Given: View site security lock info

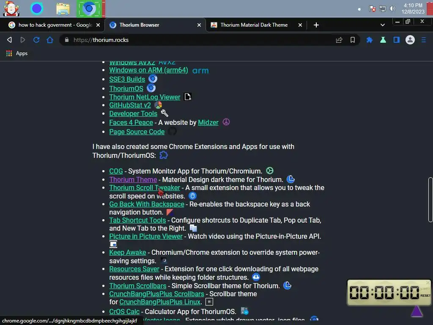Looking at the screenshot, I should click(66, 40).
